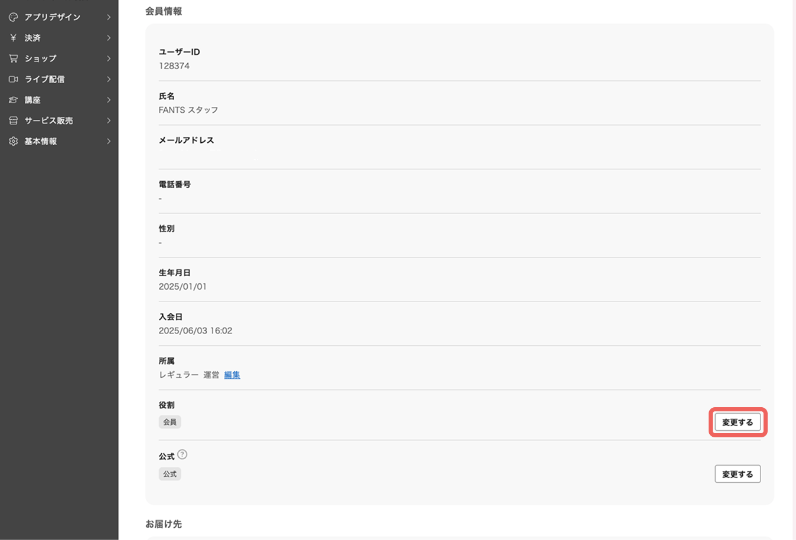The height and width of the screenshot is (540, 796).
Task: Click the 会員 role badge
Action: click(x=170, y=422)
